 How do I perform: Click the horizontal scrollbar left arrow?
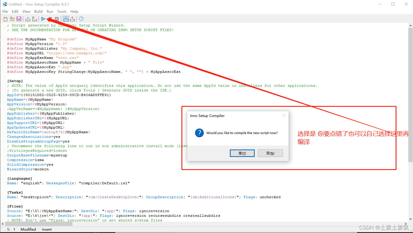pos(2,224)
